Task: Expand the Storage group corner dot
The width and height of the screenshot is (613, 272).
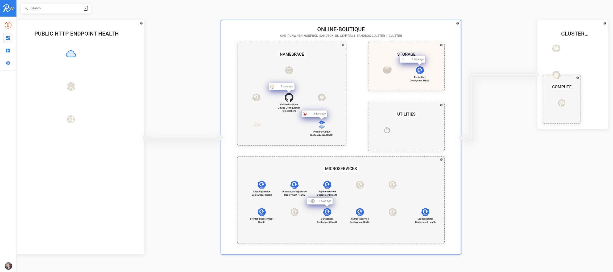Action: click(x=441, y=45)
